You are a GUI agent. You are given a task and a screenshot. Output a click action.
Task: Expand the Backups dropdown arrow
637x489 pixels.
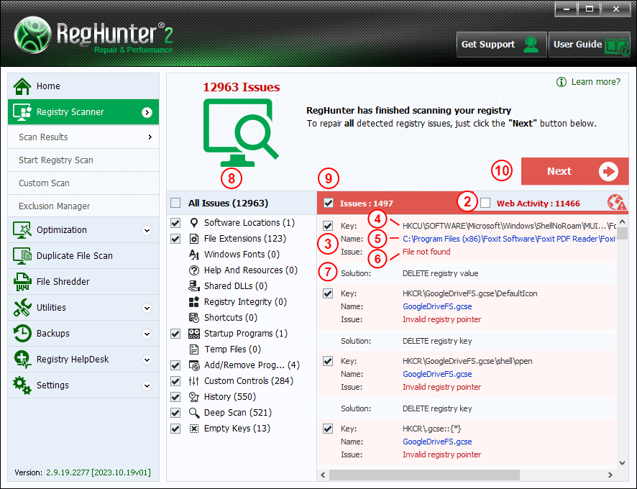click(147, 334)
